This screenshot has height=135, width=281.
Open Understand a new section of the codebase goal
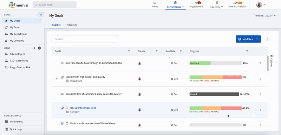[93, 123]
